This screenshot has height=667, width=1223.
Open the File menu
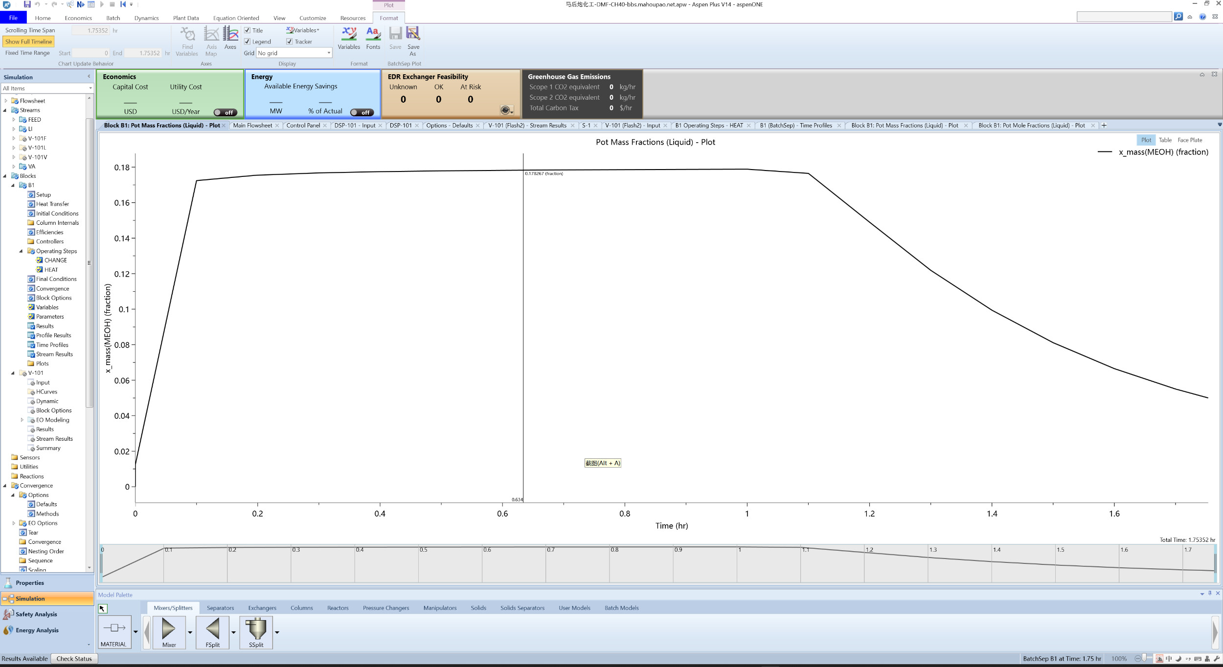click(13, 18)
